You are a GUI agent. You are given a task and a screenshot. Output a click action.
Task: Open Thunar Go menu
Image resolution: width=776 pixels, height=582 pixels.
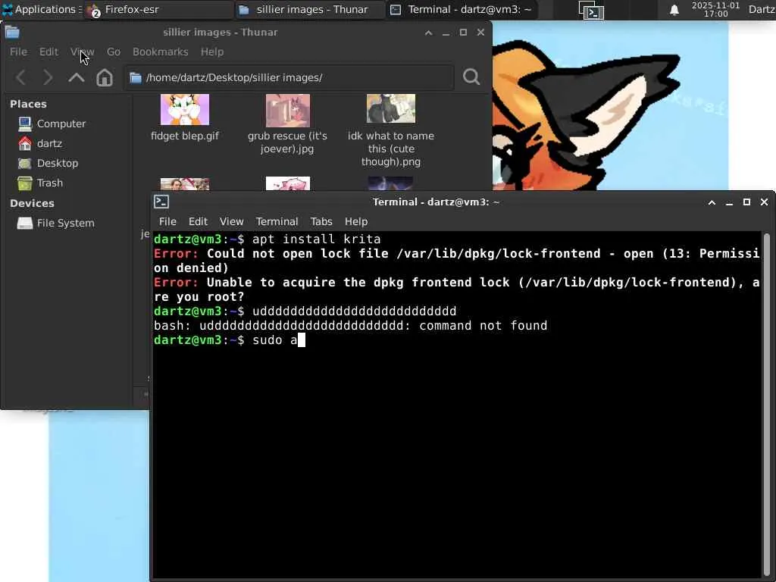coord(114,52)
